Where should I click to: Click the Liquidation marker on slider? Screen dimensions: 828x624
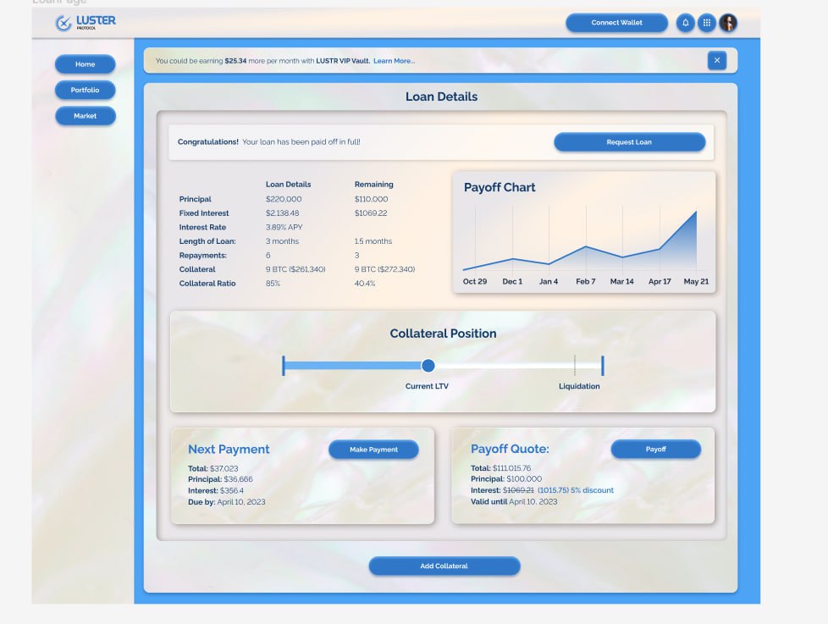575,365
